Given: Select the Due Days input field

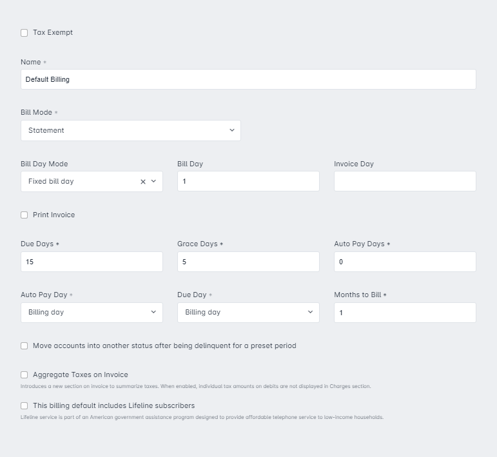Looking at the screenshot, I should (92, 262).
